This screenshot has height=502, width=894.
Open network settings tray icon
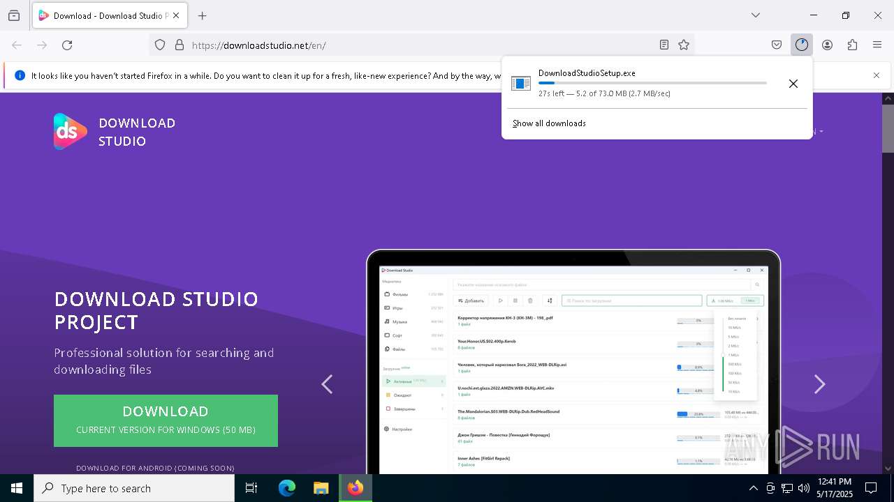787,488
